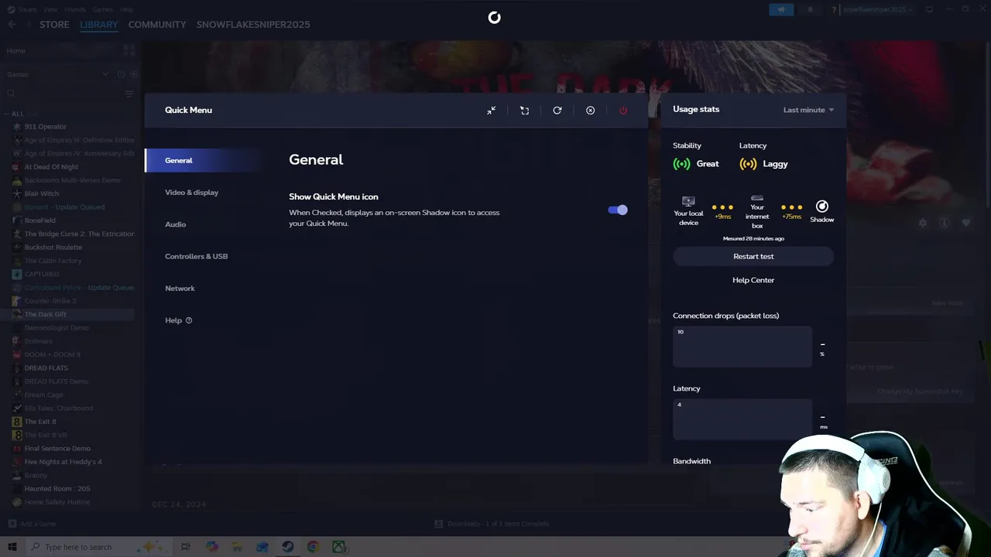Open the Windows Start menu
Screen dimensions: 991x557
tap(12, 547)
